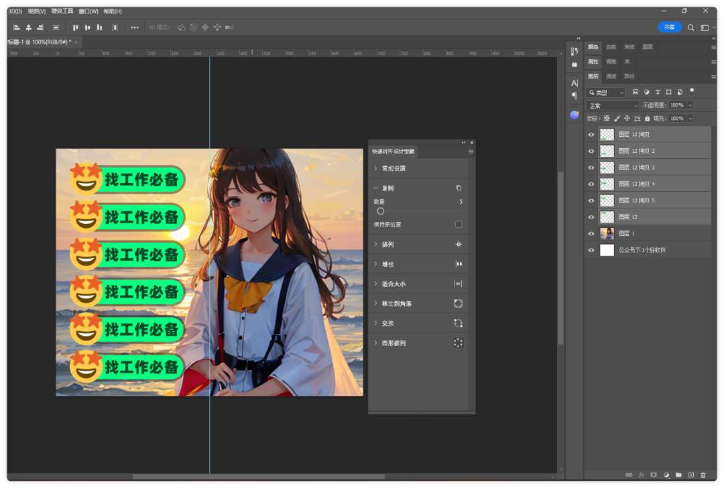724x488 pixels.
Task: Click the align top edges icon
Action: tap(75, 27)
